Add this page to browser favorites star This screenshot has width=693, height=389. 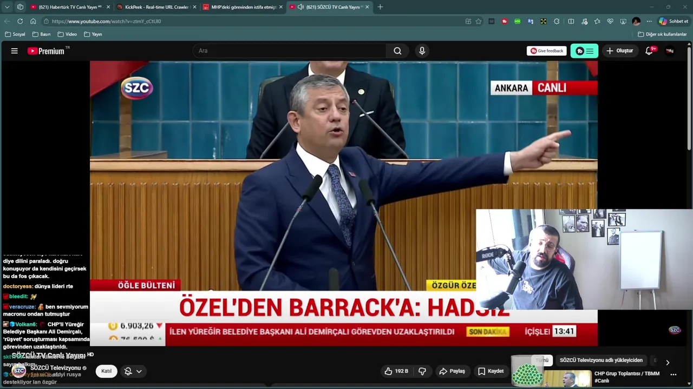(479, 21)
